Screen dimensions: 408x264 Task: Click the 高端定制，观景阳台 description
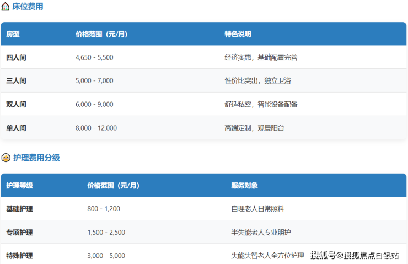254,128
